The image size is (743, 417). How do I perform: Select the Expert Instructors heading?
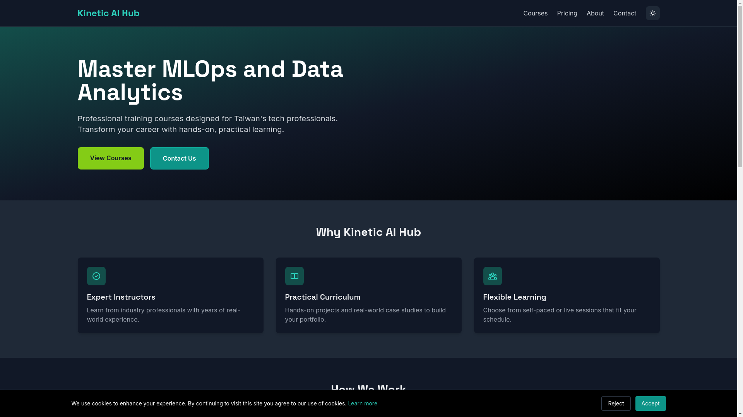[x=121, y=297]
